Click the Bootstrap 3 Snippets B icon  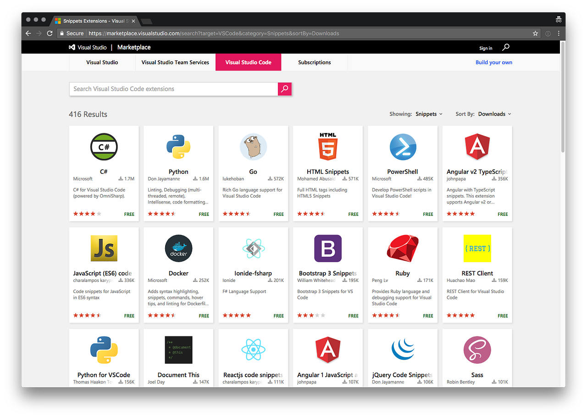click(327, 248)
